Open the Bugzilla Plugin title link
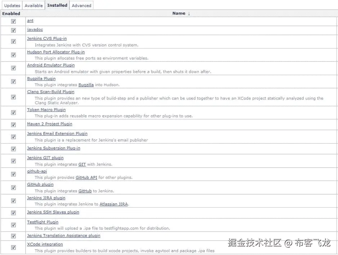 click(41, 78)
